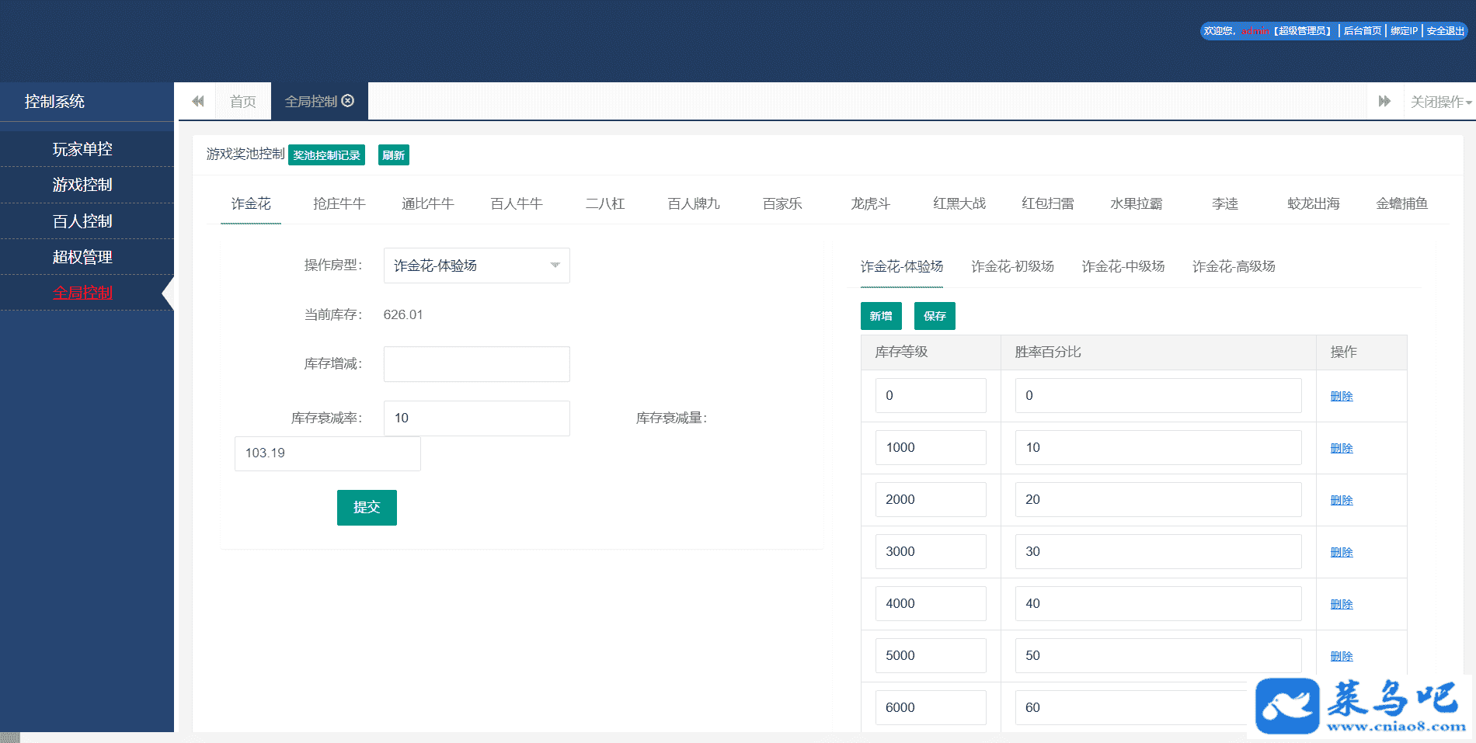Open 玩家单控 in the sidebar
Viewport: 1476px width, 743px height.
tap(82, 149)
